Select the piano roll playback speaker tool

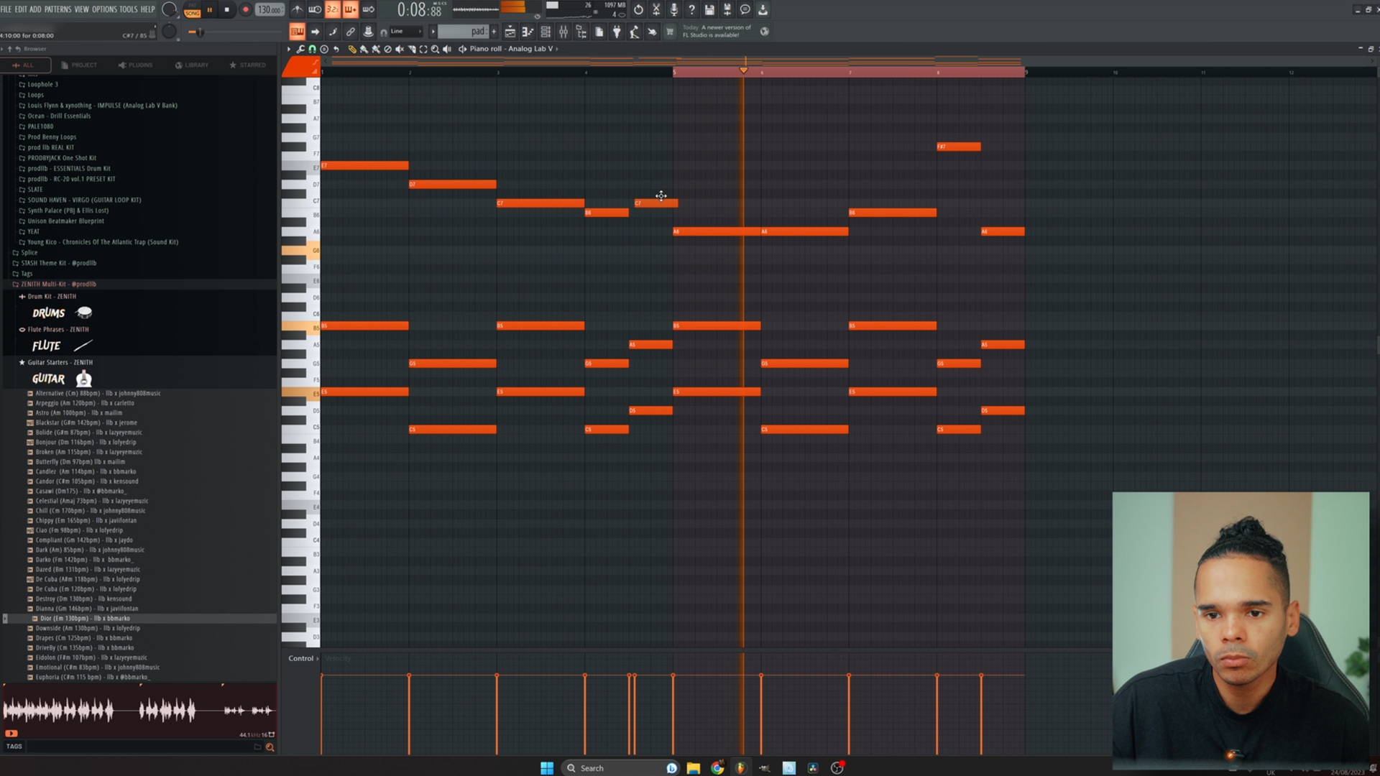pos(447,49)
